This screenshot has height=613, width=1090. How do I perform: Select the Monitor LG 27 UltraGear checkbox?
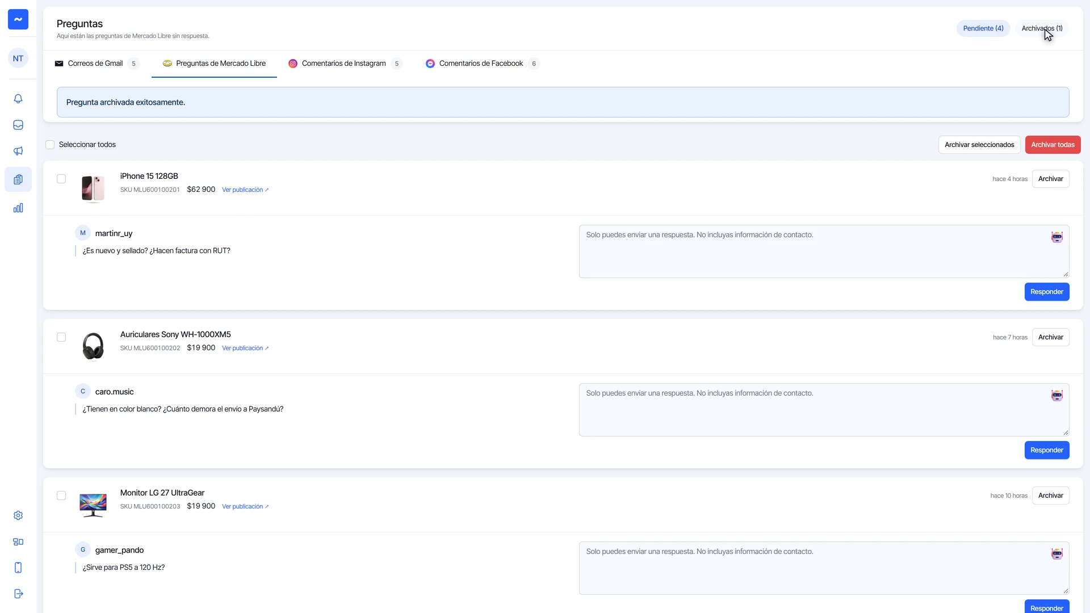click(61, 496)
